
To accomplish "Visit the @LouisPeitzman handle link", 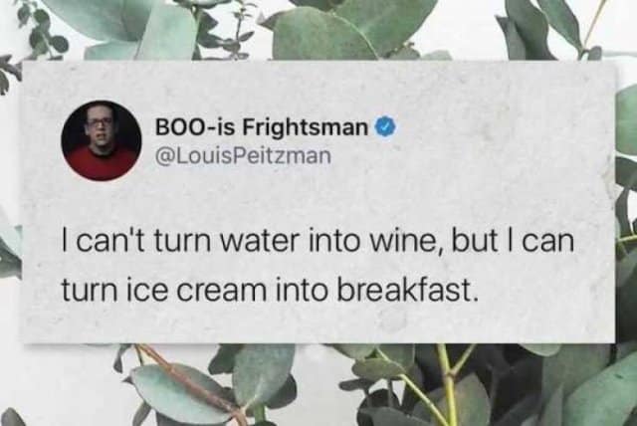I will (x=243, y=156).
